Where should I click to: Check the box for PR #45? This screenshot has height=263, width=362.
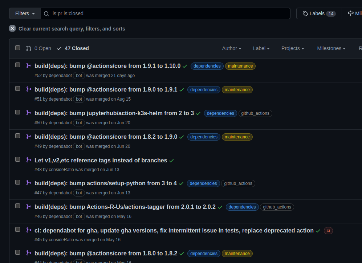coord(17,230)
